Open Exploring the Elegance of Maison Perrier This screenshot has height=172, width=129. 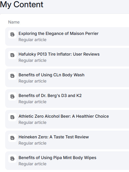[59, 34]
